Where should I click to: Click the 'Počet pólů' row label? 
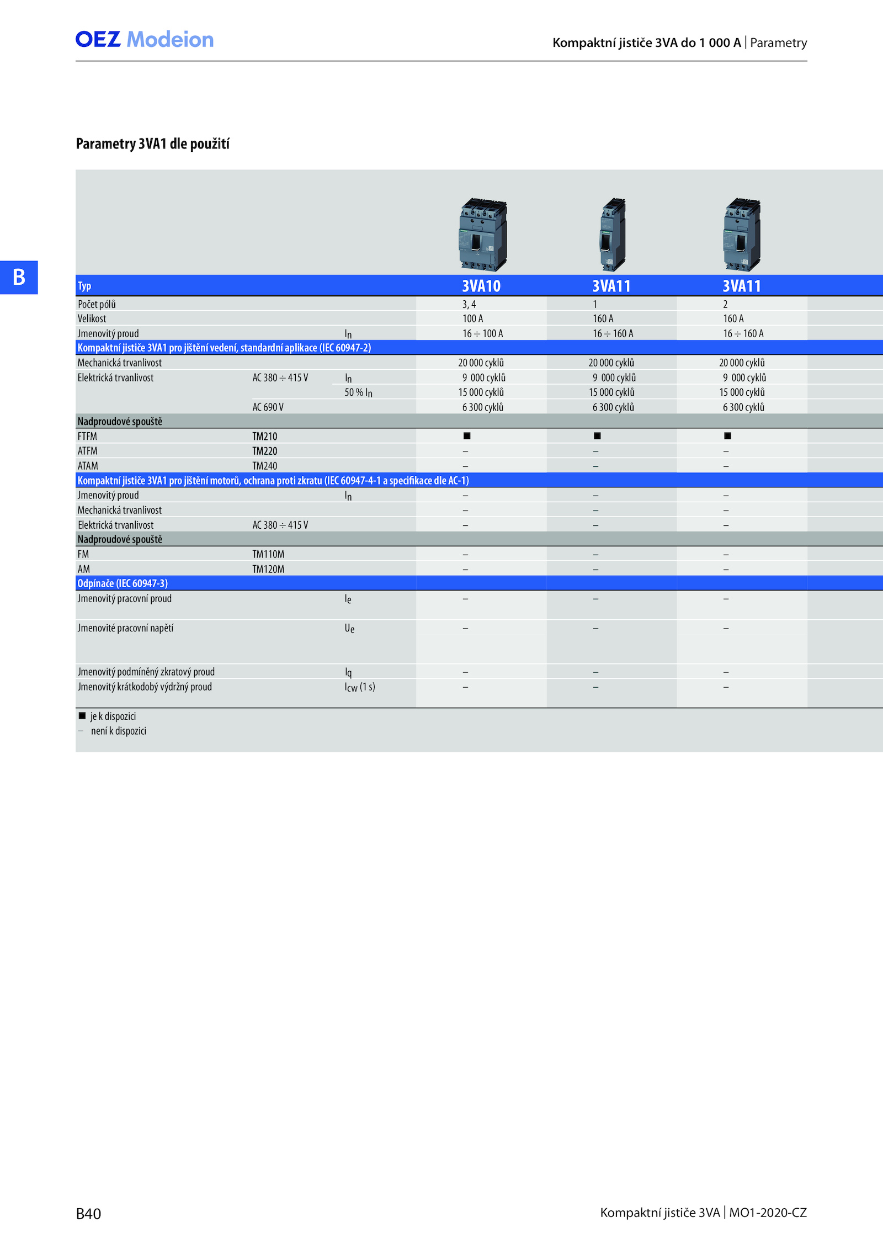pos(97,304)
